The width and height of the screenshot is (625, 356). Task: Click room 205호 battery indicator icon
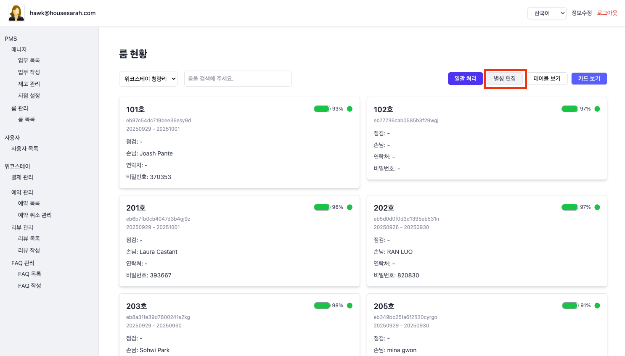point(570,306)
